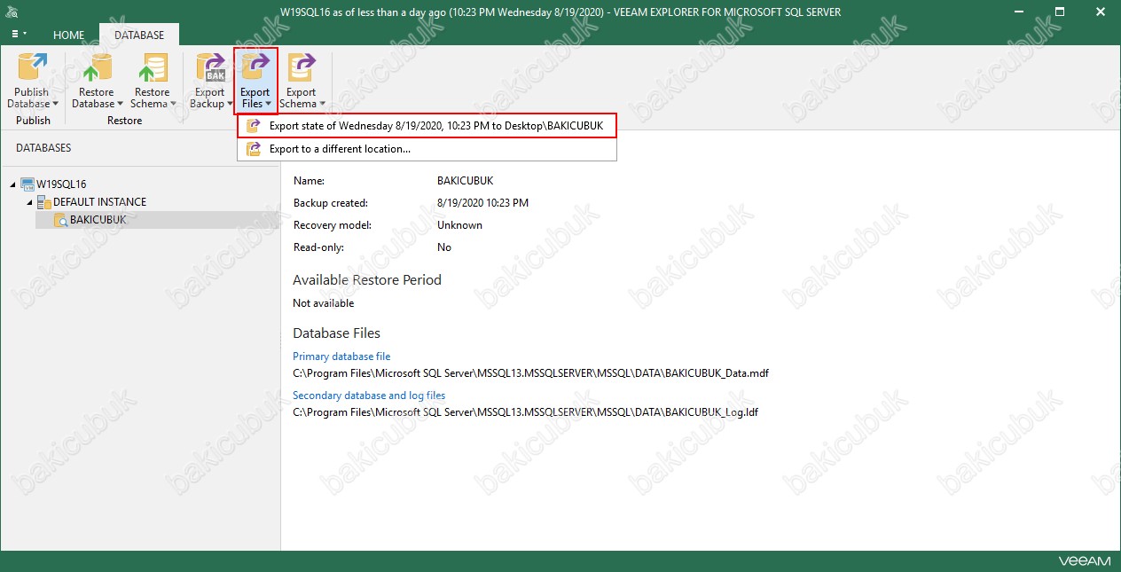Click the Publish Database icon
1121x572 pixels.
pos(32,67)
